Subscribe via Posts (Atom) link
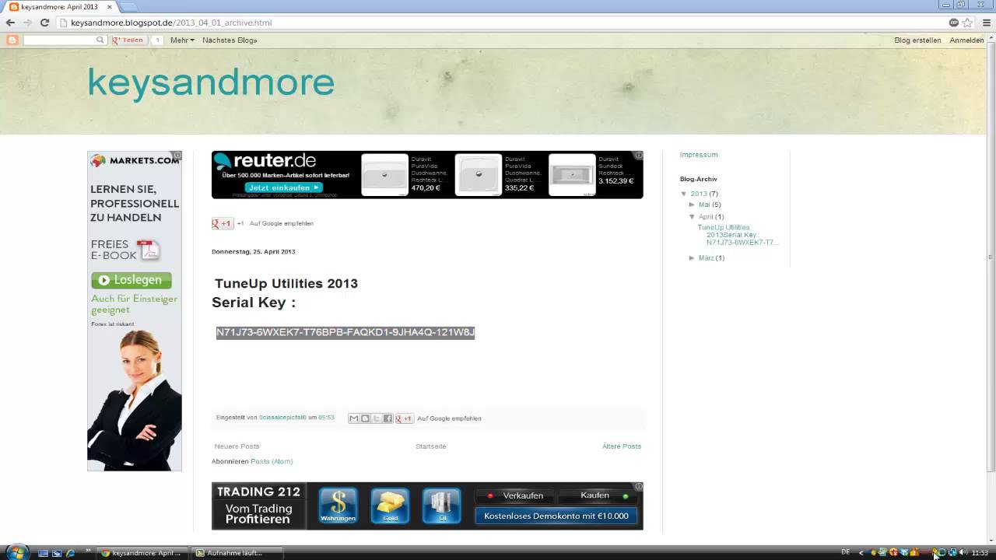 [x=272, y=461]
